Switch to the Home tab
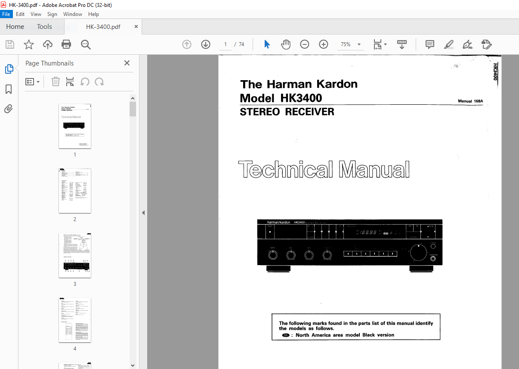The image size is (519, 369). (x=15, y=27)
